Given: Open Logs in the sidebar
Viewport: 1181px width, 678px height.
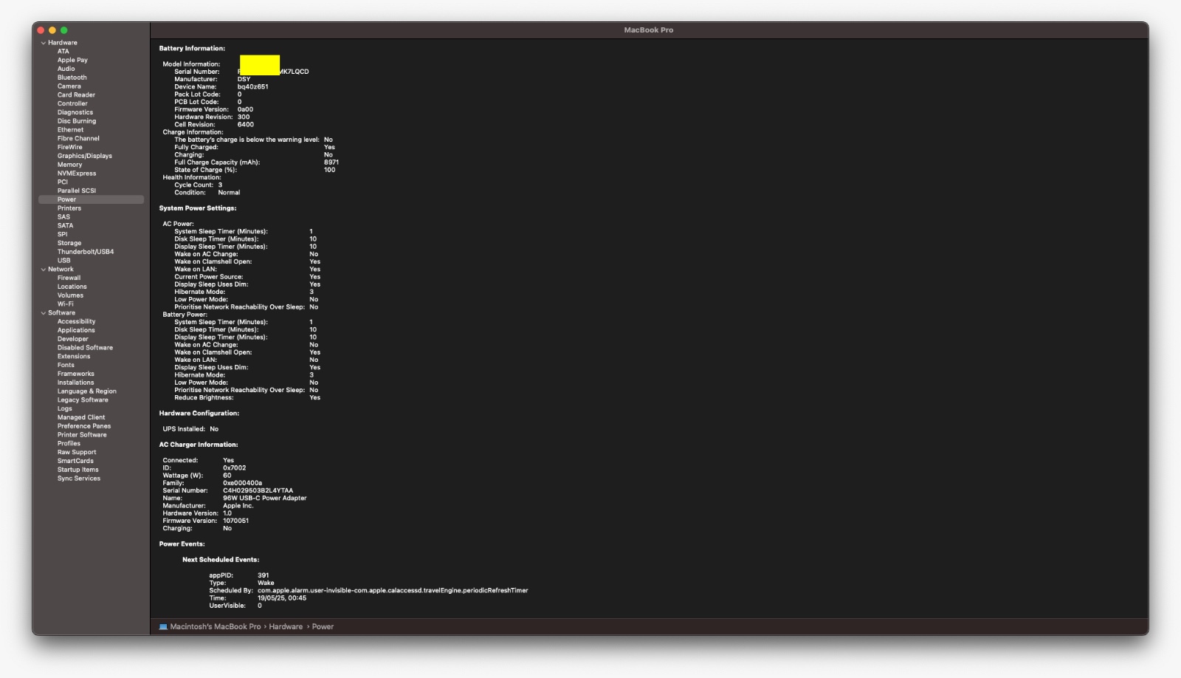Looking at the screenshot, I should click(65, 409).
